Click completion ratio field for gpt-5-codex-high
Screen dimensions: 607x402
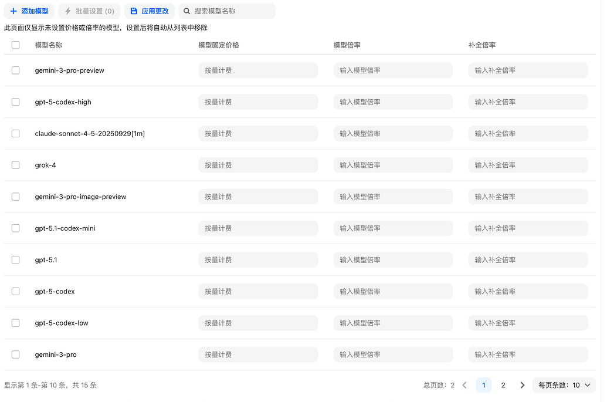tap(528, 102)
